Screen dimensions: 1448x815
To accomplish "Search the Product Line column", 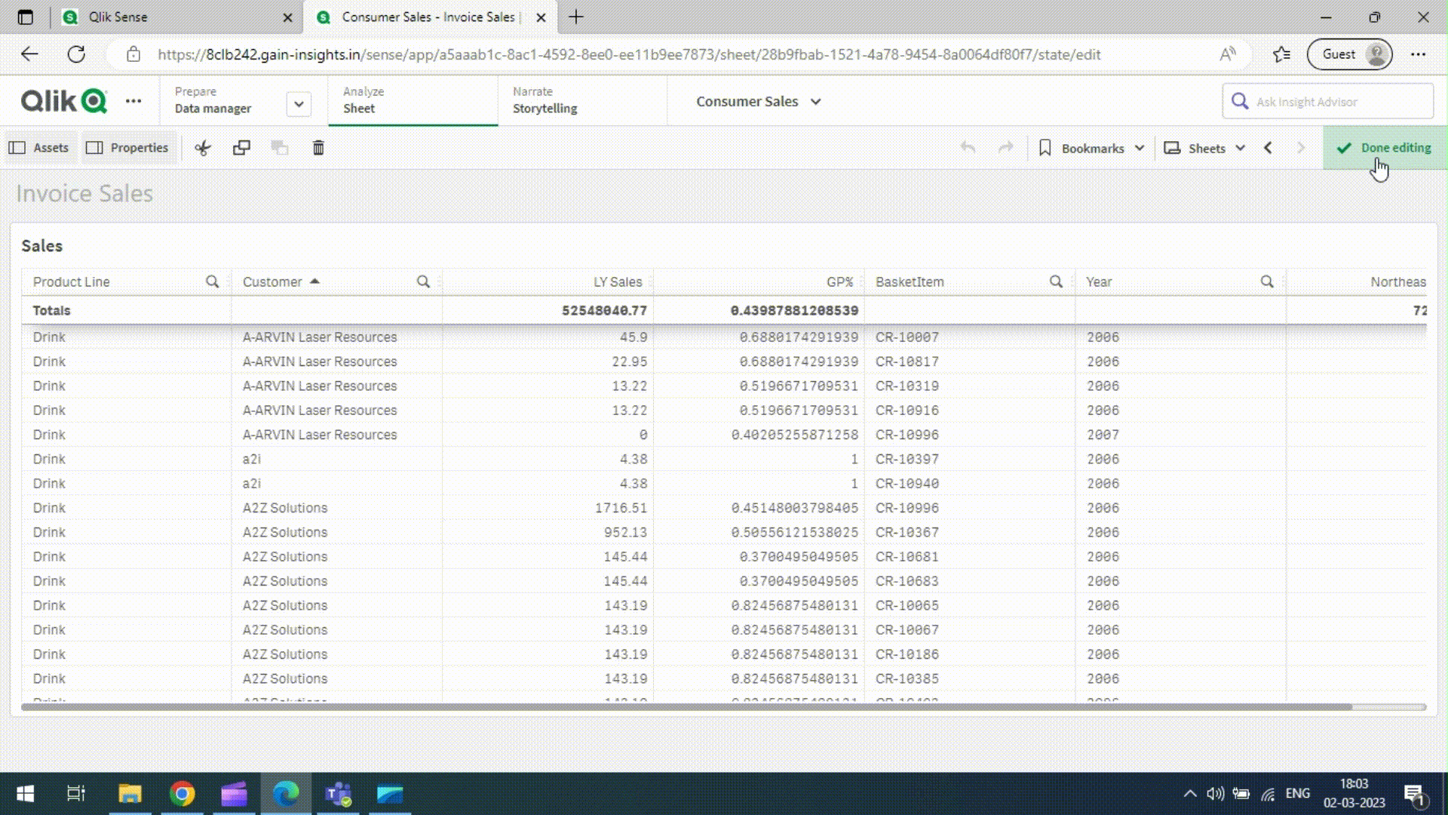I will tap(213, 281).
